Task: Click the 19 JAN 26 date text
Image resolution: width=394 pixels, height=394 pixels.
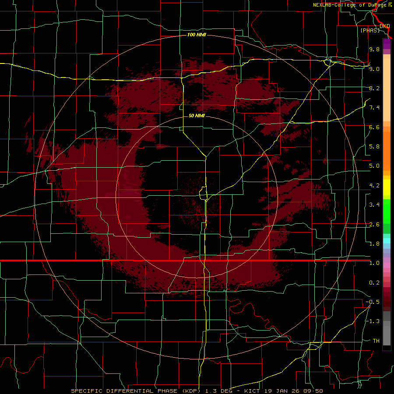Action: (281, 391)
